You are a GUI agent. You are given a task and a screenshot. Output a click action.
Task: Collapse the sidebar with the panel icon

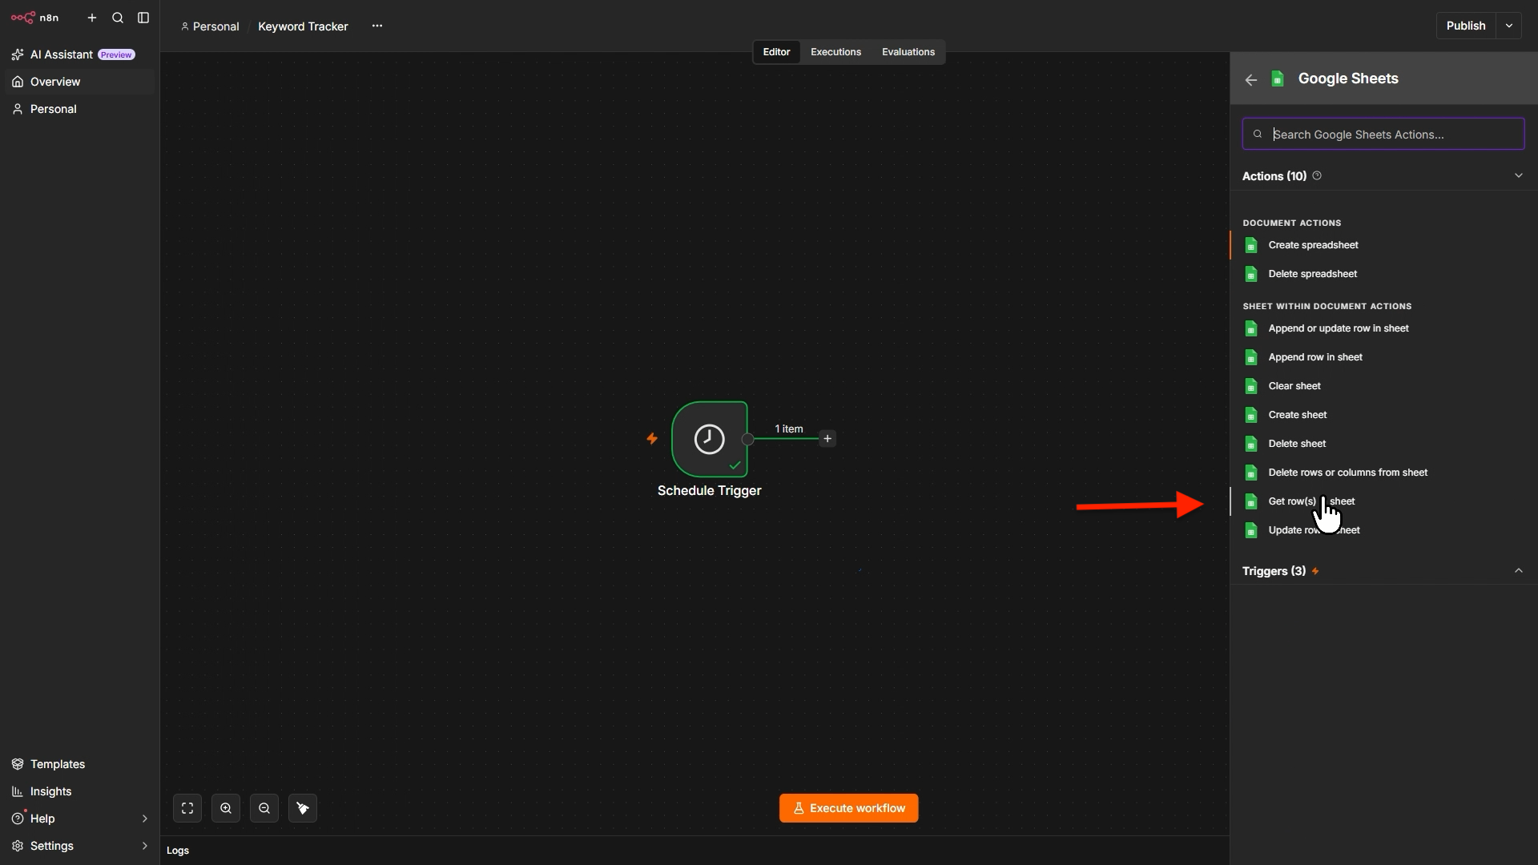click(143, 18)
